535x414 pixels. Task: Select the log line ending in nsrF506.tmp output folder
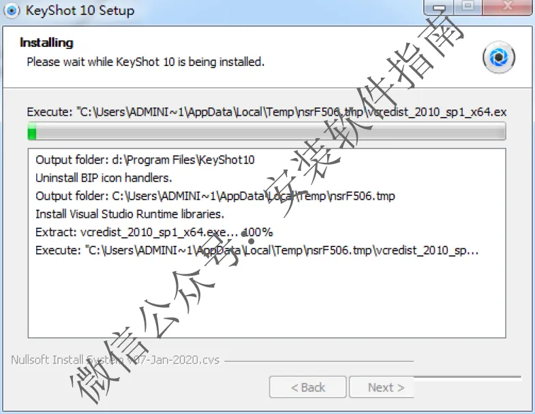(215, 196)
